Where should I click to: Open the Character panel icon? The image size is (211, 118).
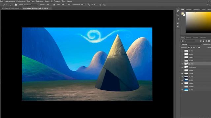178,23
